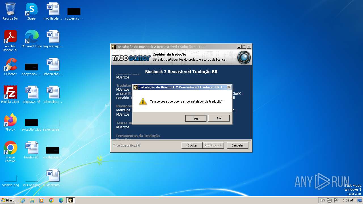This screenshot has height=204, width=363.
Task: Click the round installer emblem icon
Action: click(x=244, y=57)
